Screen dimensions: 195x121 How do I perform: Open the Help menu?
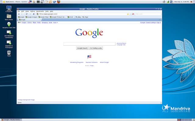pyautogui.click(x=51, y=11)
